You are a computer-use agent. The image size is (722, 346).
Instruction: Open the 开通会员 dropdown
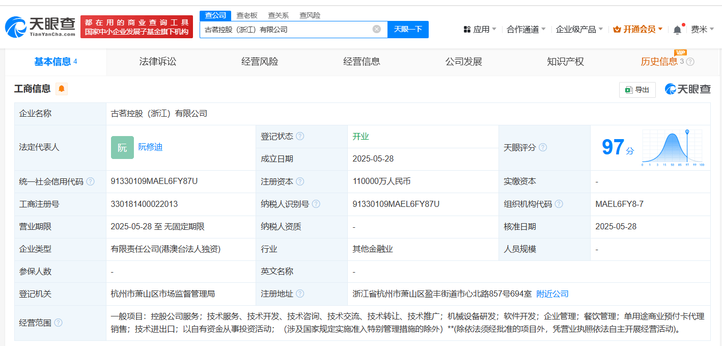pos(638,30)
